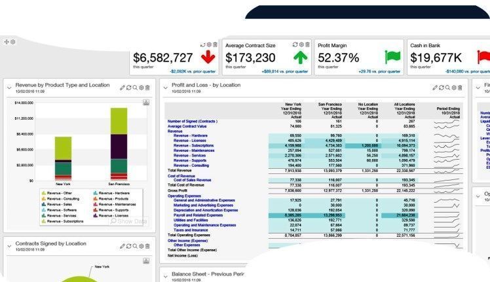This screenshot has width=490, height=282.
Task: Open Average Contract Value row link
Action: click(187, 126)
